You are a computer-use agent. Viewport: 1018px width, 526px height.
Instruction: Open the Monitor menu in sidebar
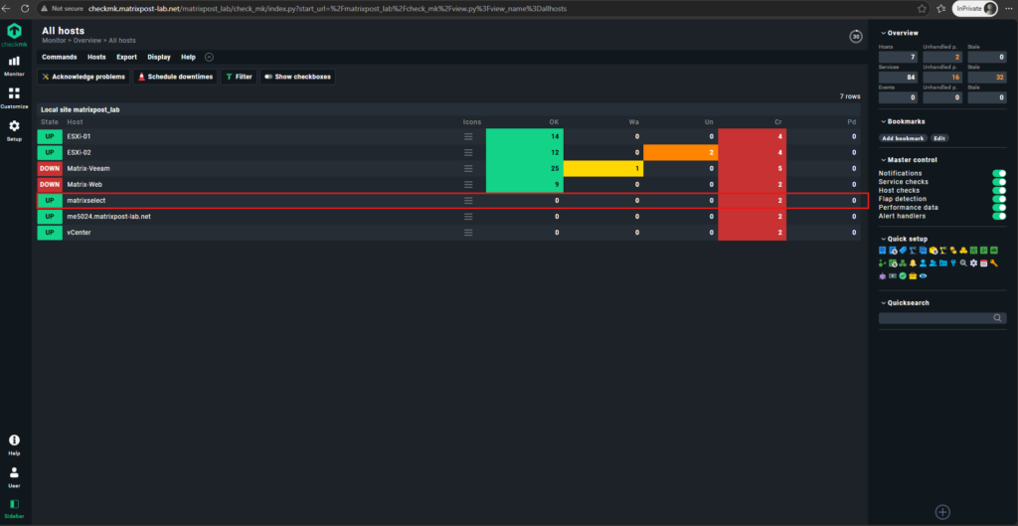point(14,65)
